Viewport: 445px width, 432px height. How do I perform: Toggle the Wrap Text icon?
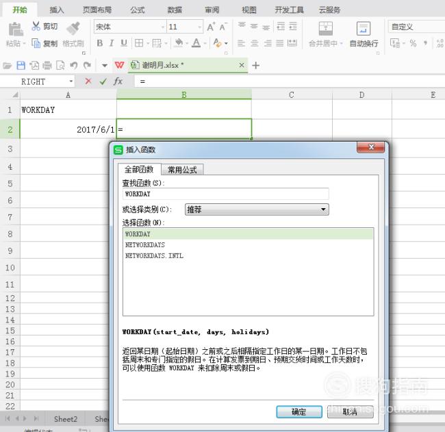tap(364, 28)
